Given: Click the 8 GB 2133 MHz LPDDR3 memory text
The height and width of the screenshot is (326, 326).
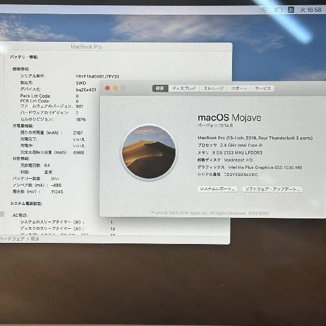Looking at the screenshot, I should [x=237, y=153].
